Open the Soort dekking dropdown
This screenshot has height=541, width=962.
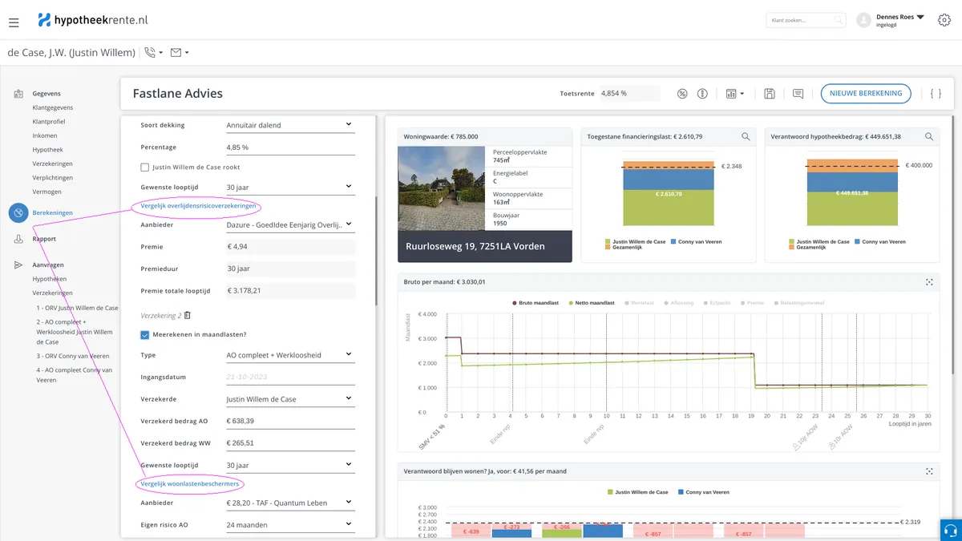(x=290, y=125)
